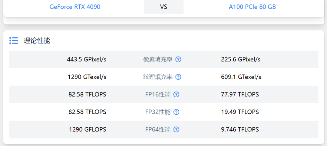The image size is (327, 146).
Task: Click the 77.97 TFLOPS value
Action: (x=240, y=95)
